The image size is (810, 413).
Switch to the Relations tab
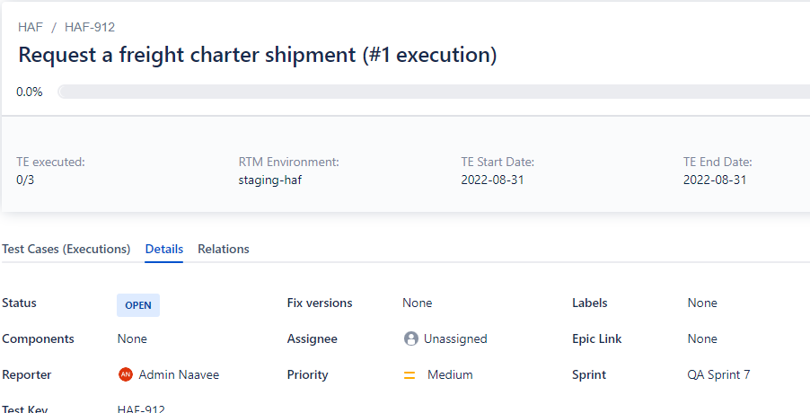224,249
